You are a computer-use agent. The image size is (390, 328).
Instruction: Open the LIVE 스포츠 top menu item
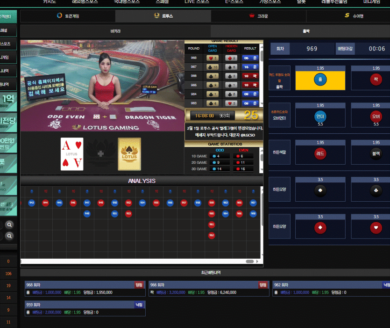point(197,2)
